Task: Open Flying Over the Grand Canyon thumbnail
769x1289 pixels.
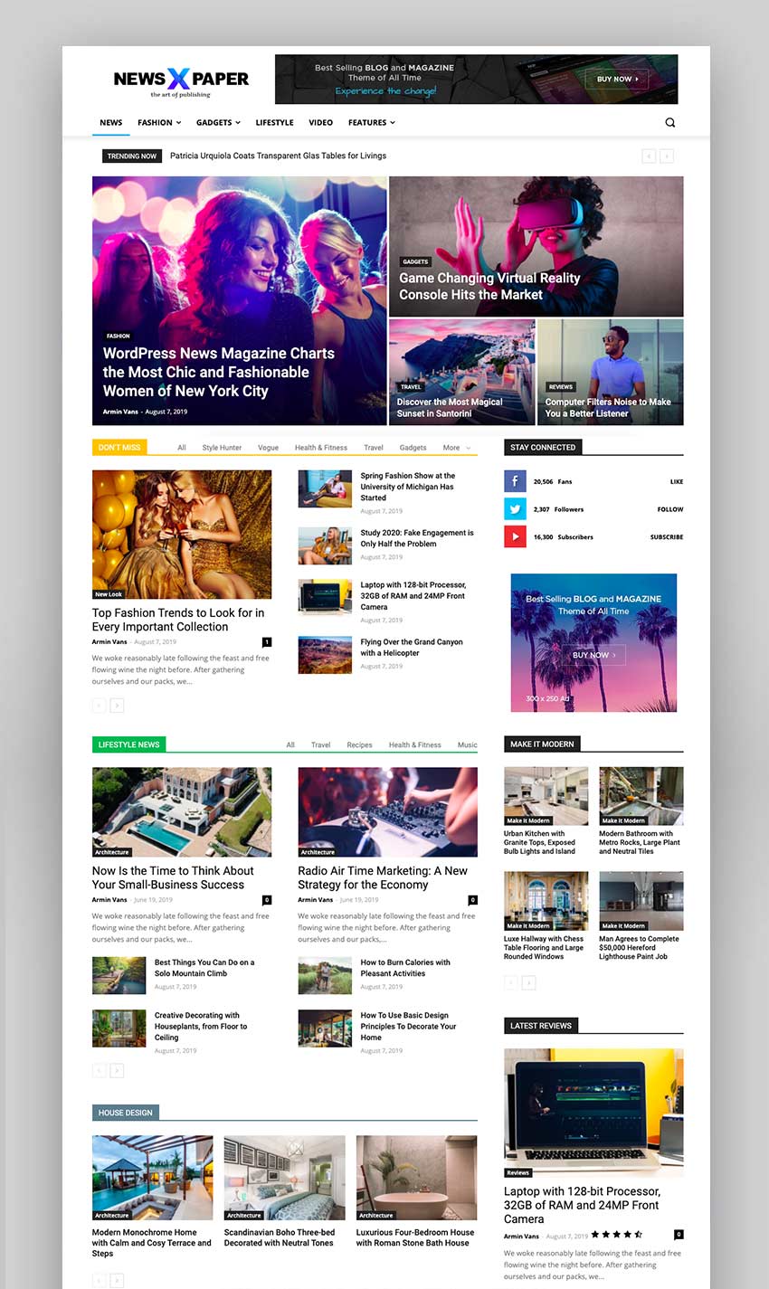Action: [325, 655]
